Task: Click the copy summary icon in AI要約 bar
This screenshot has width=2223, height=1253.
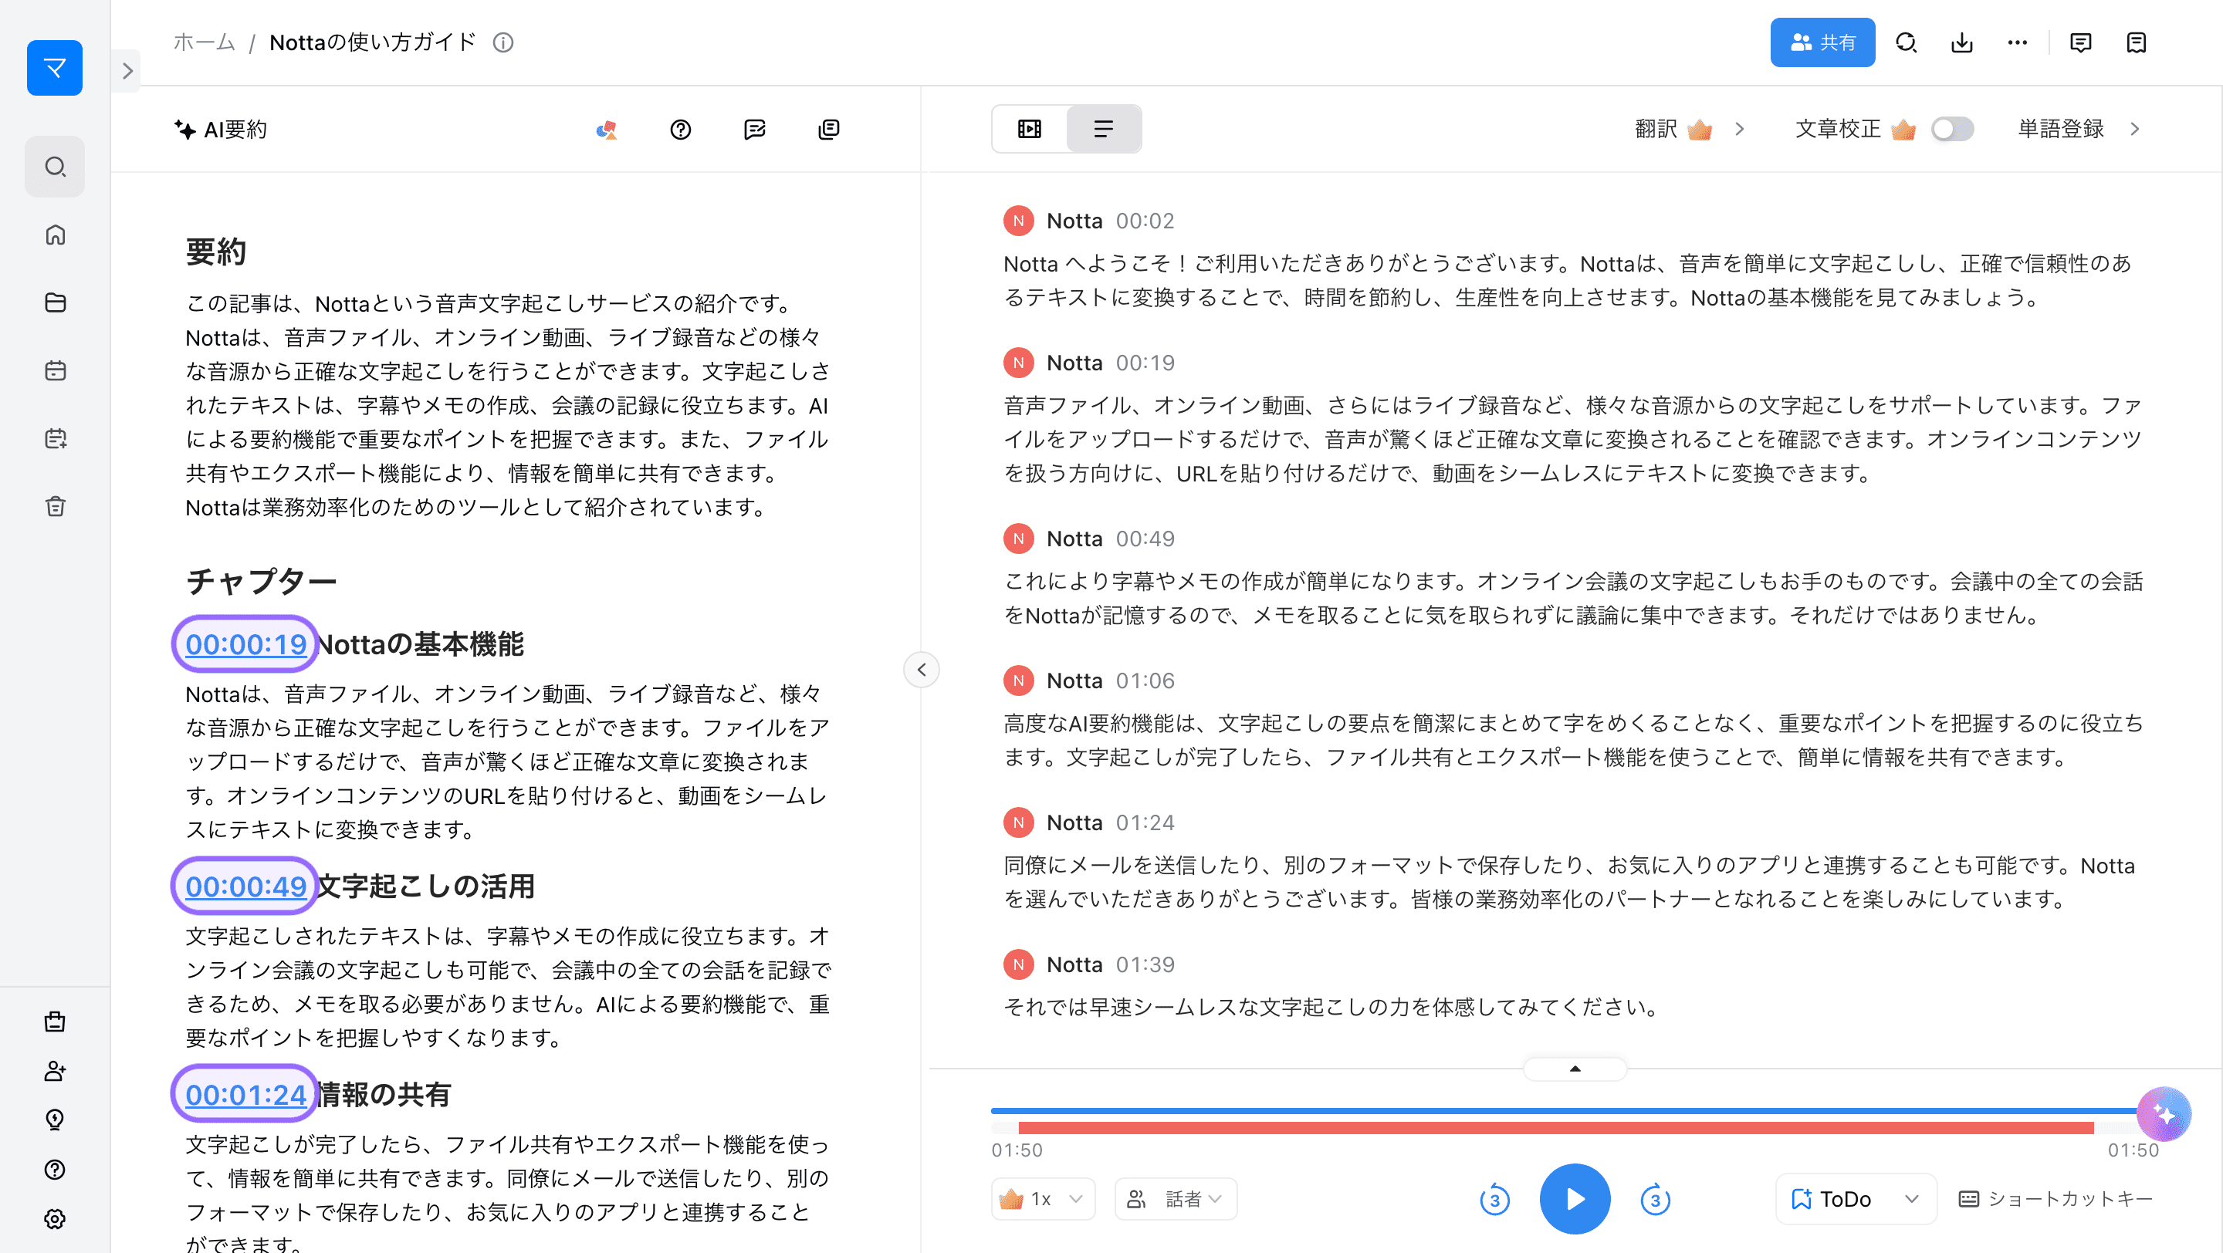Action: [828, 130]
